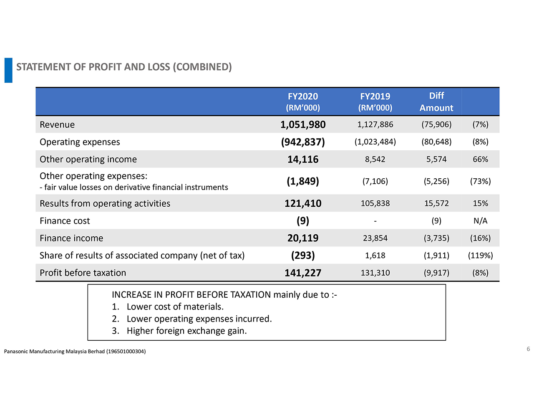The width and height of the screenshot is (534, 413).
Task: Select the Revenue row label
Action: [x=57, y=124]
